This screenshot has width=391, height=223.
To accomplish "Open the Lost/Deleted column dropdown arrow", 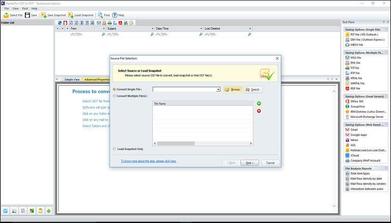I will pos(250,28).
